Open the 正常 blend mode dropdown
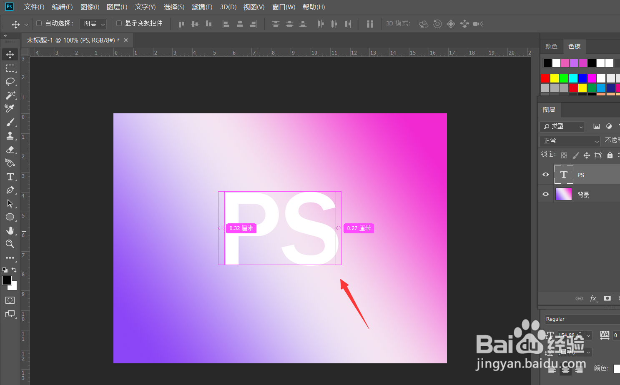 click(x=570, y=141)
